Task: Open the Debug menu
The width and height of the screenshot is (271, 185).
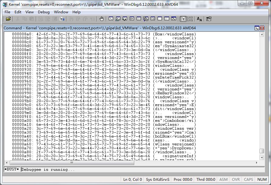Action: pyautogui.click(x=44, y=12)
